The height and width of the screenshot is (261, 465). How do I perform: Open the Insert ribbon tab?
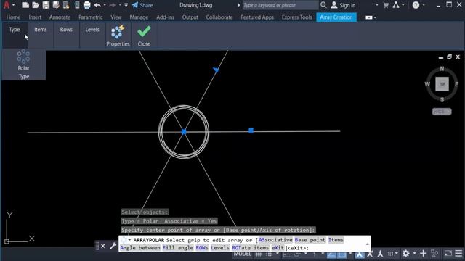point(35,17)
